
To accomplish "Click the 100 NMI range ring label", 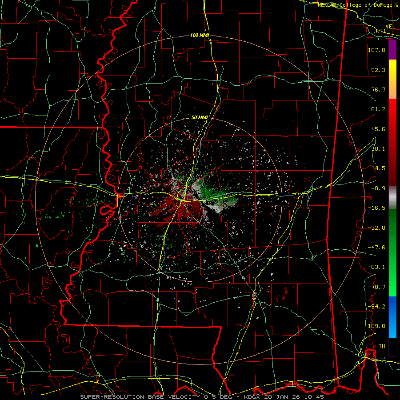I will (200, 35).
